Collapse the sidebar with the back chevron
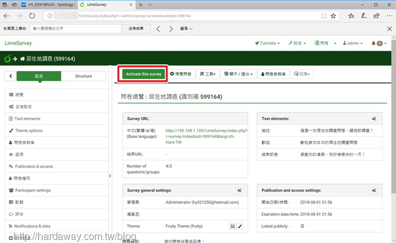Viewport: 396px width, 243px height. click(11, 76)
